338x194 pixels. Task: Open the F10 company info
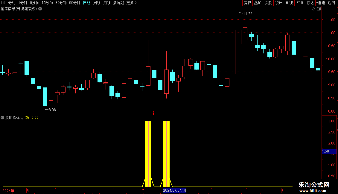coord(300,3)
